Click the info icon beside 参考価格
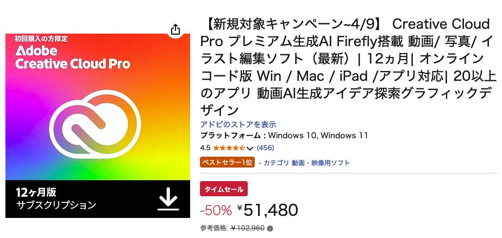 tap(270, 228)
